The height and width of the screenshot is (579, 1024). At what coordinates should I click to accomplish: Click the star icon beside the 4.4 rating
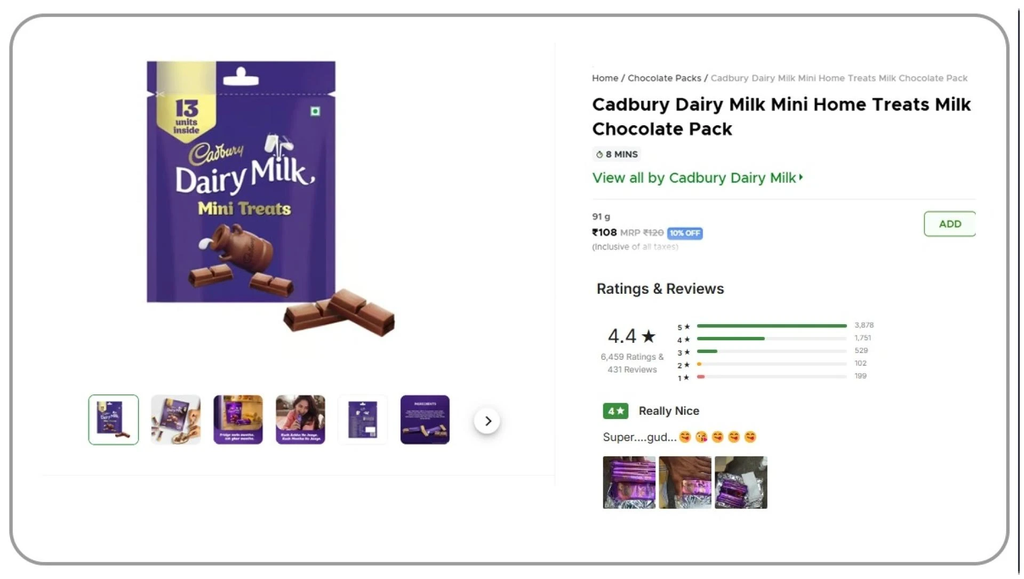(649, 336)
